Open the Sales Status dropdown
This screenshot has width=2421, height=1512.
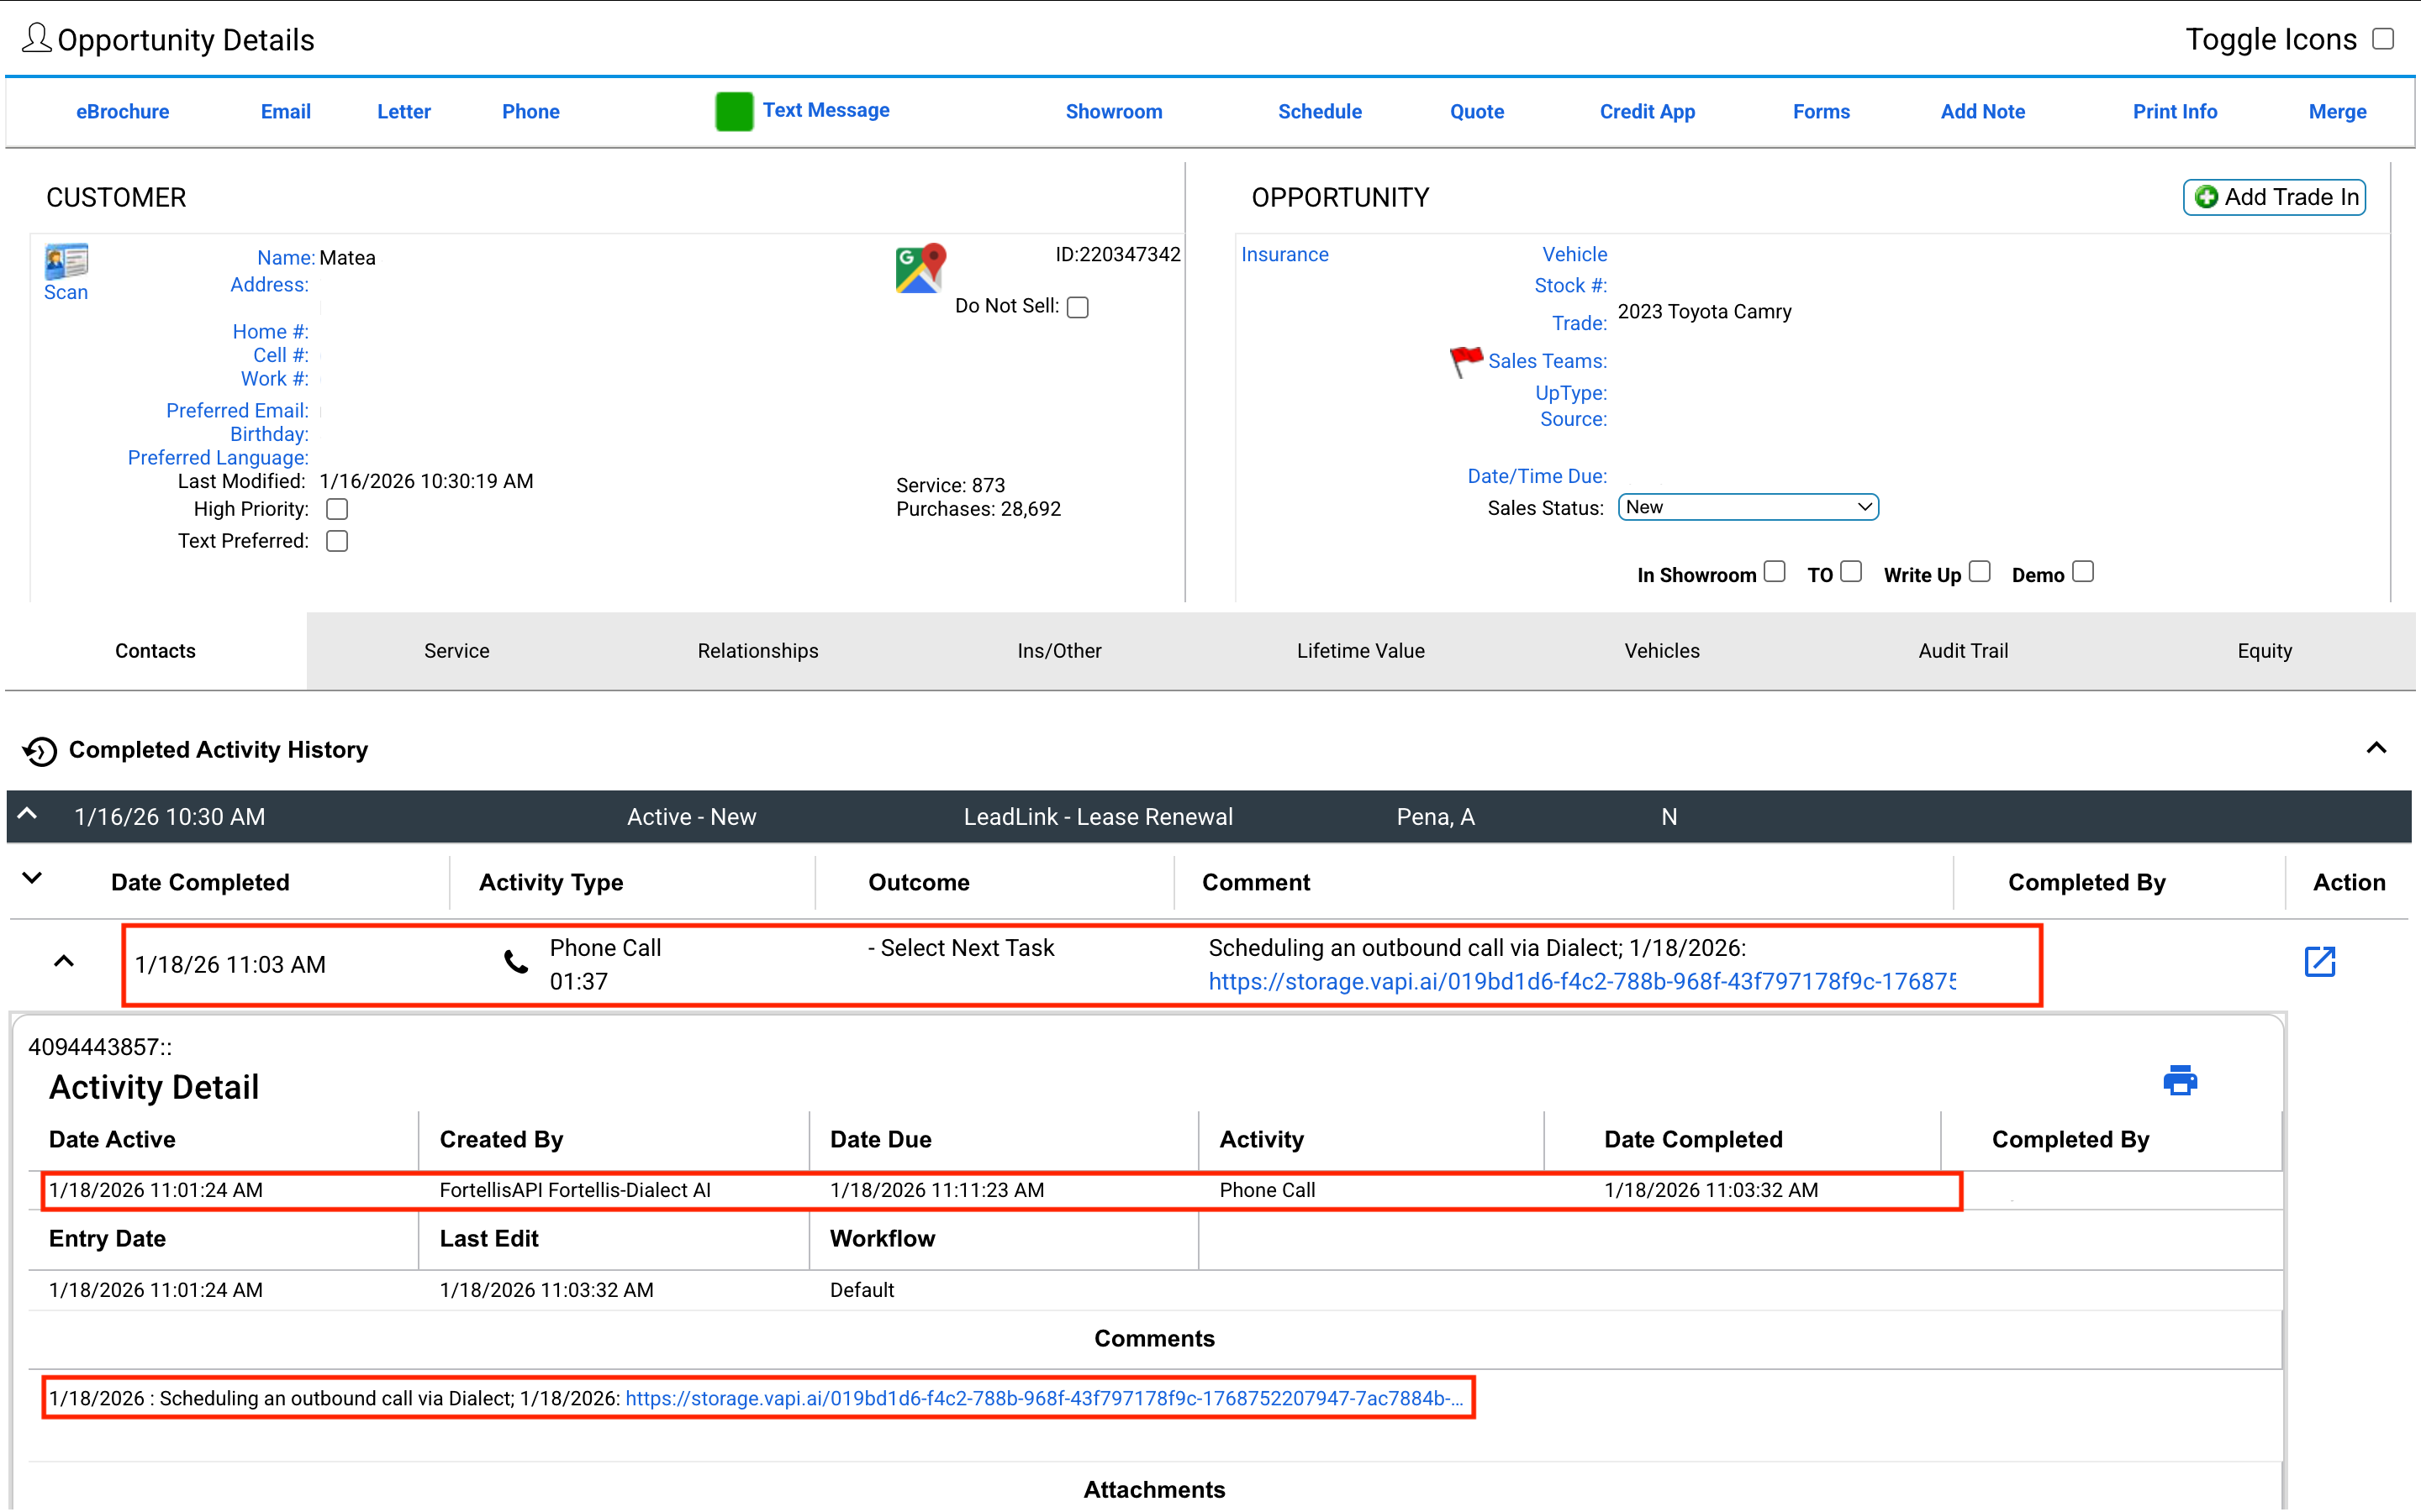click(1747, 507)
